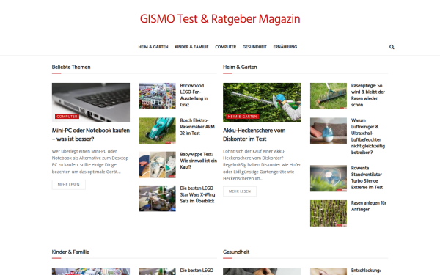
Task: Open the Rowenta fan thumbnail
Action: click(x=329, y=178)
